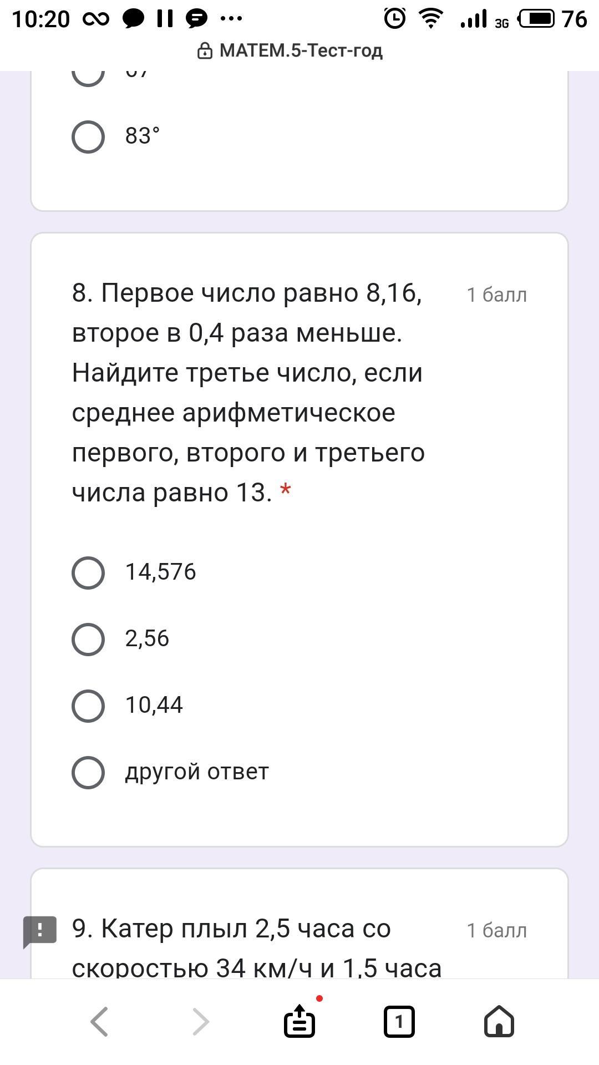Go to browser home page
Image resolution: width=599 pixels, height=1065 pixels.
[x=499, y=1021]
